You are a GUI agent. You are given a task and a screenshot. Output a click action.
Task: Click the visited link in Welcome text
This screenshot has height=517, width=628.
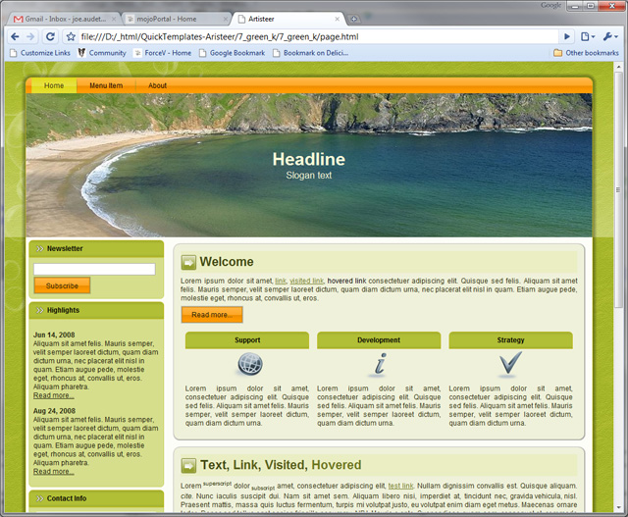coord(306,281)
